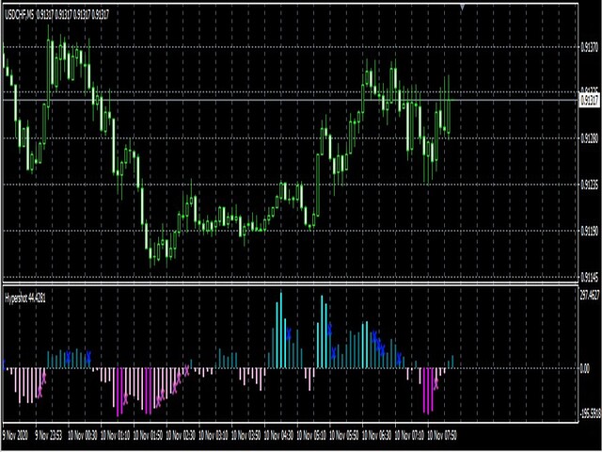Click the 10 Nov 03:10 time label
Viewport: 602px width, 452px height.
(x=214, y=435)
